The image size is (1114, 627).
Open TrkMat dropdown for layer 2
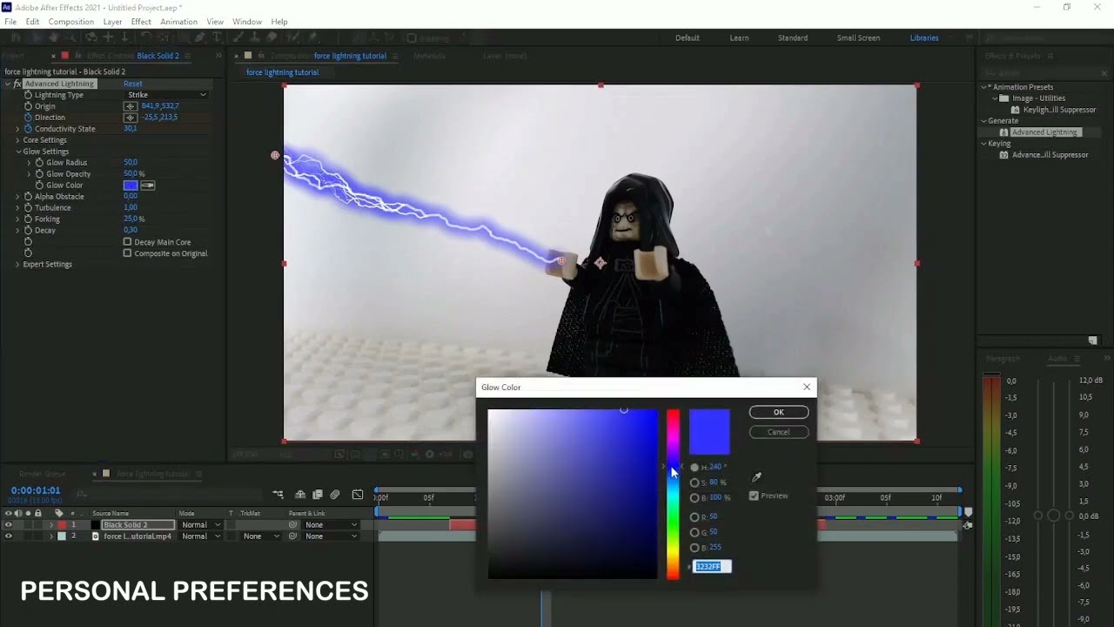263,536
